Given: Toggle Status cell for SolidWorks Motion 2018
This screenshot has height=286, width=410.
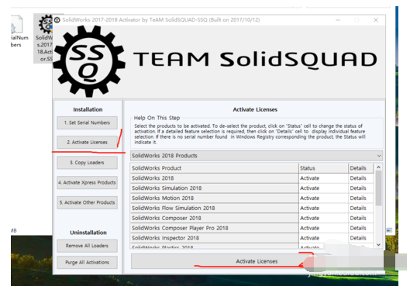Looking at the screenshot, I should 323,198.
